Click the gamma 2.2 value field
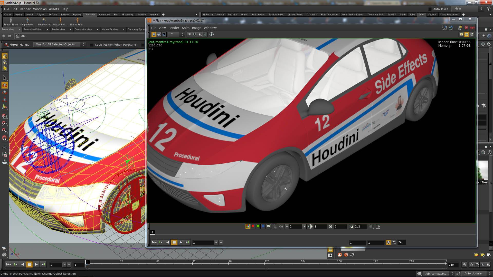The width and height of the screenshot is (493, 277). tap(361, 226)
